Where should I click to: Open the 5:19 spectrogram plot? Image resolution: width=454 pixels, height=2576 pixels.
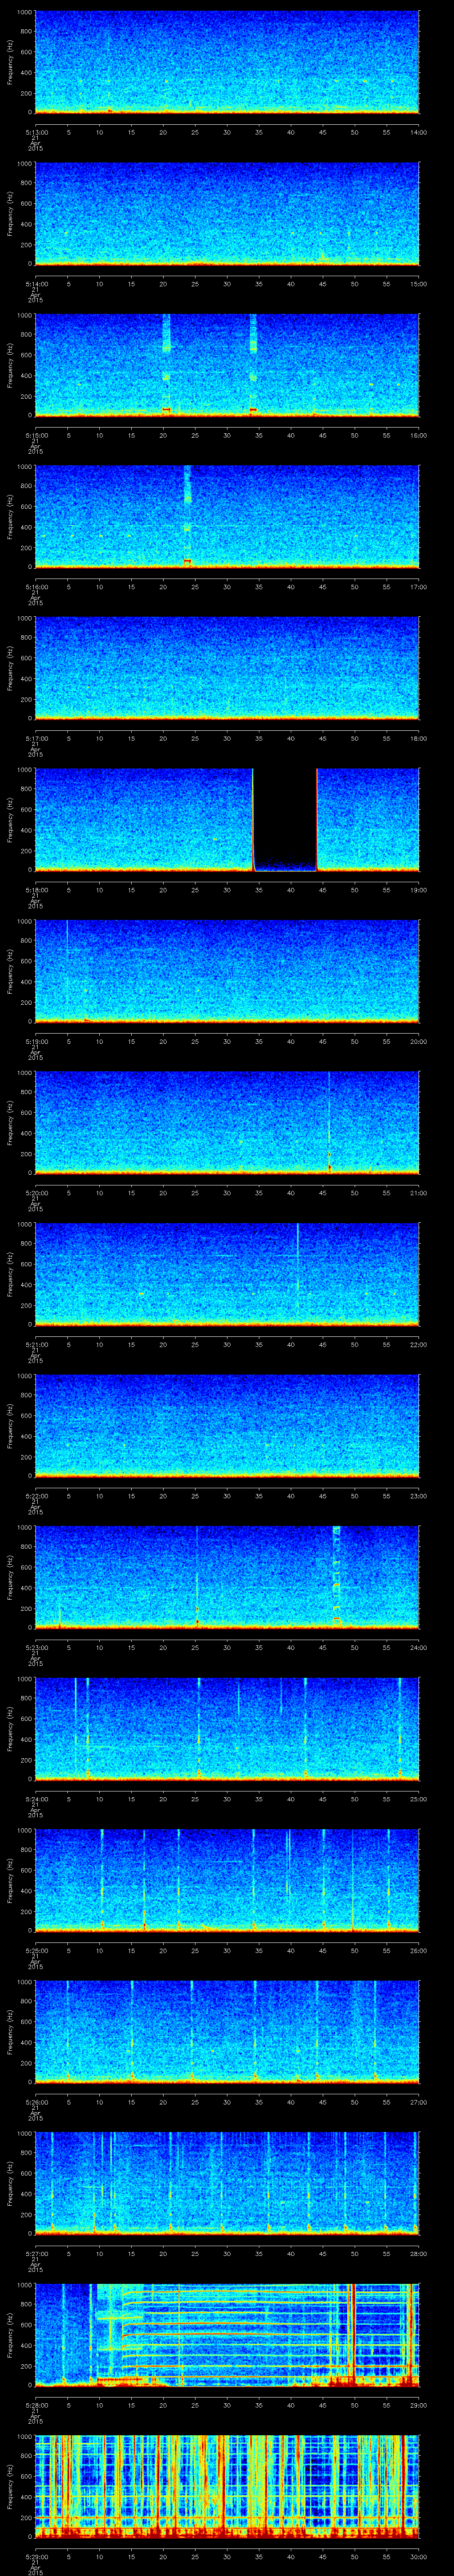[227, 971]
